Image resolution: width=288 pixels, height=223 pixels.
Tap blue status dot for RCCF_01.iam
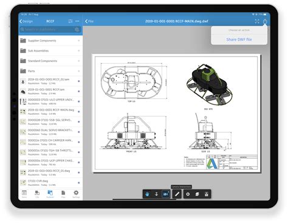click(x=79, y=81)
